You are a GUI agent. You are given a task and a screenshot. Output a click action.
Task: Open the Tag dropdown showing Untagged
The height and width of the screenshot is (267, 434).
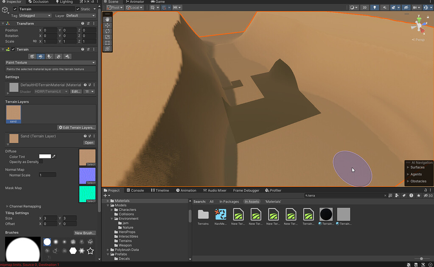(x=35, y=15)
